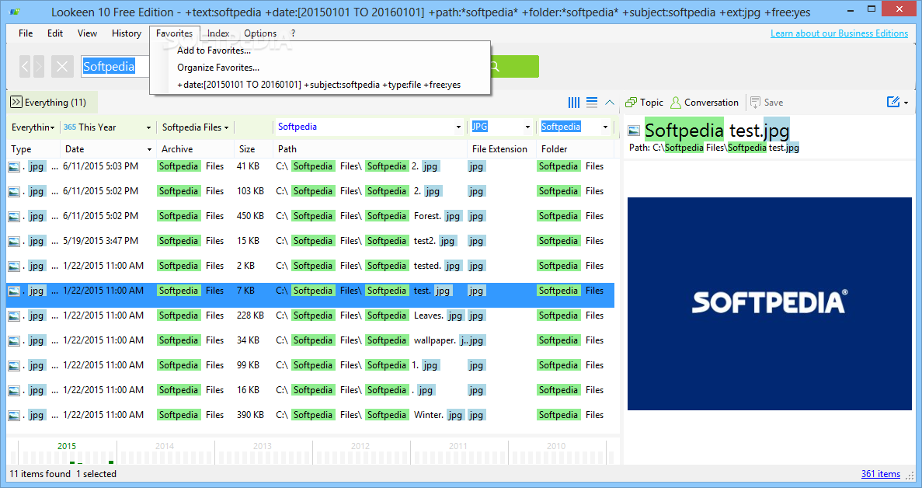Click the file icon of the 34 KB row
The width and height of the screenshot is (922, 488).
coord(14,341)
